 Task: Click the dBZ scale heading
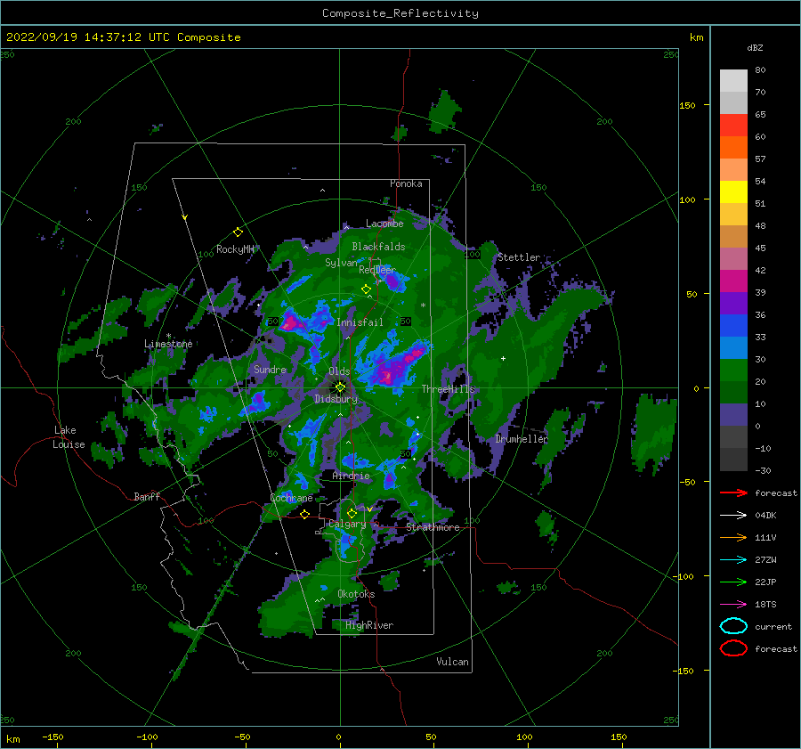755,47
